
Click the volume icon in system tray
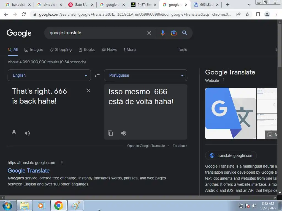click(254, 206)
